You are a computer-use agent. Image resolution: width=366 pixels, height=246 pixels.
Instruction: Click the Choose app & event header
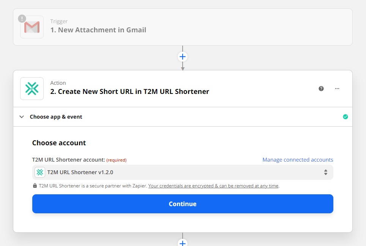tap(56, 117)
